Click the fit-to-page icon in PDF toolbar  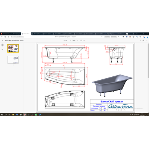(x=81, y=41)
